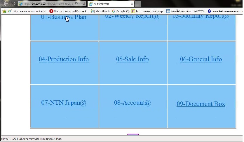This screenshot has width=244, height=142.
Task: Go forward with the browser forward arrow
Action: 14,3
